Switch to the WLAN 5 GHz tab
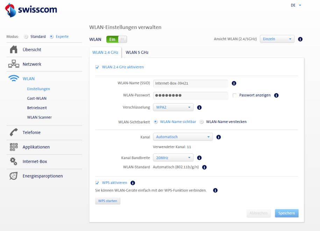This screenshot has height=231, width=320. pyautogui.click(x=137, y=52)
